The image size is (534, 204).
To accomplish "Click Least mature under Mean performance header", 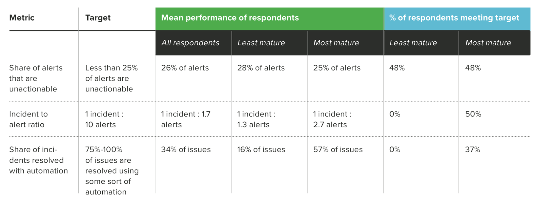I will pos(261,43).
